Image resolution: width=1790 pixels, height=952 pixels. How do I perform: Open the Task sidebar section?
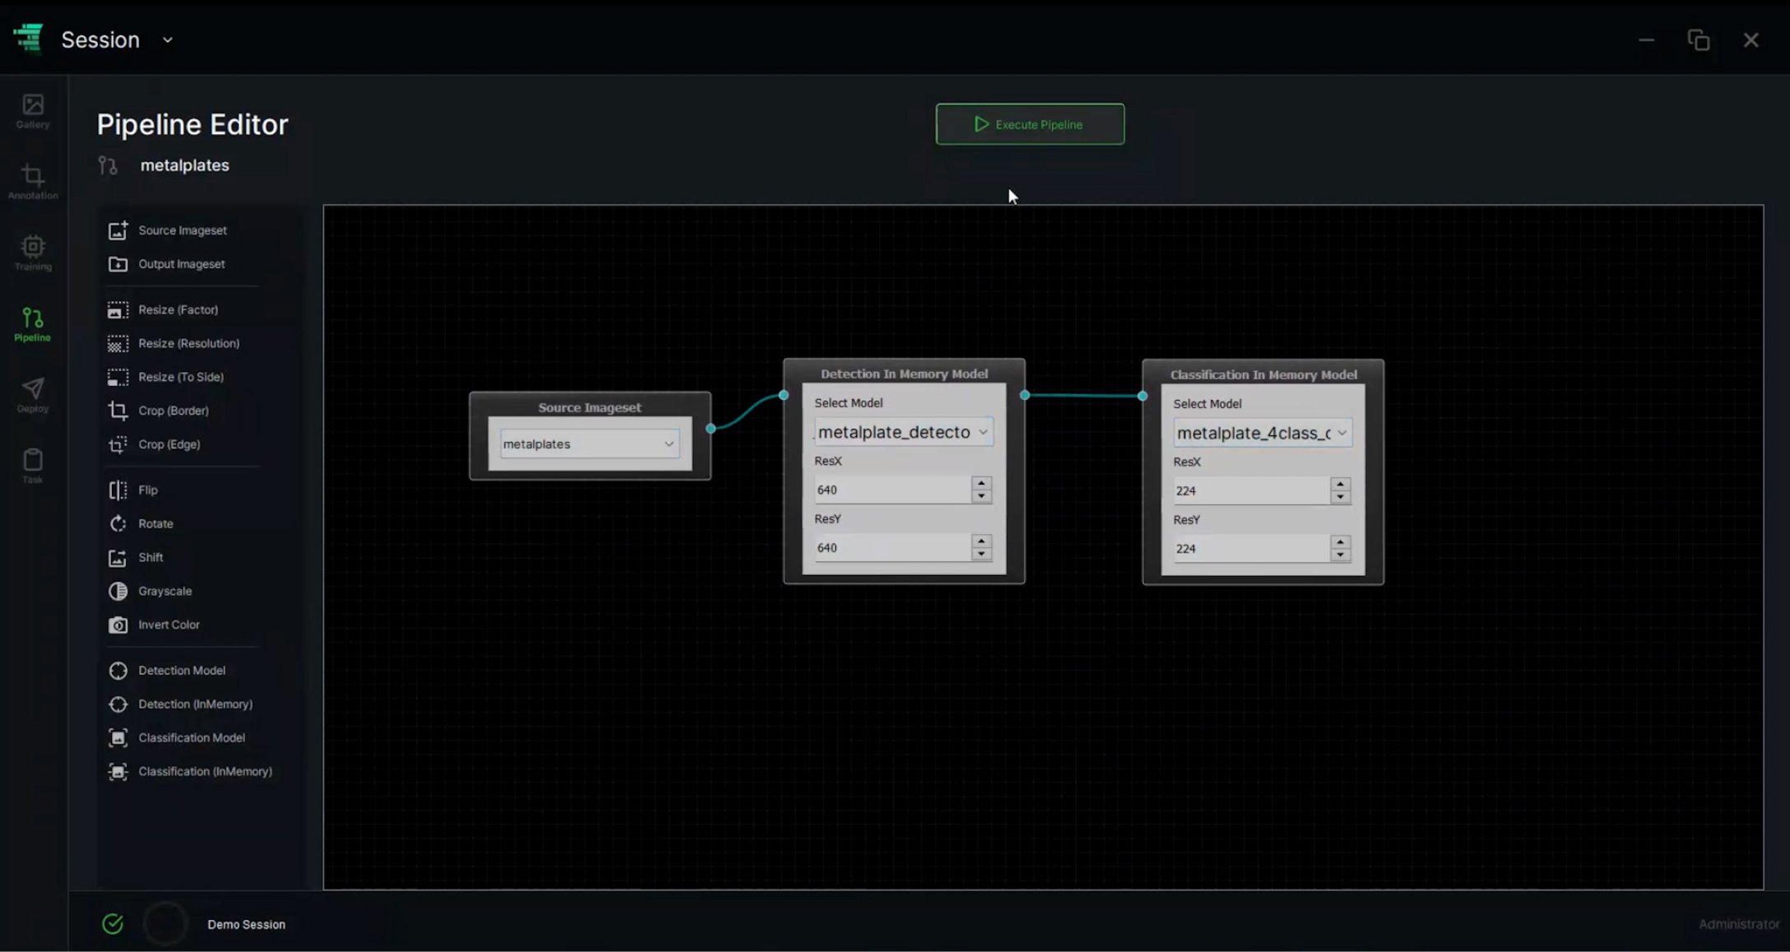(33, 467)
